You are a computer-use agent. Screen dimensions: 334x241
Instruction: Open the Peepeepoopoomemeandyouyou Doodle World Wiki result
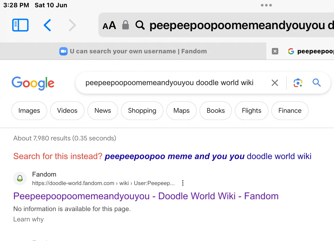pos(146,196)
